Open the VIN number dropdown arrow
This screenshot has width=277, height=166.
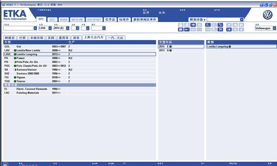(x=35, y=28)
